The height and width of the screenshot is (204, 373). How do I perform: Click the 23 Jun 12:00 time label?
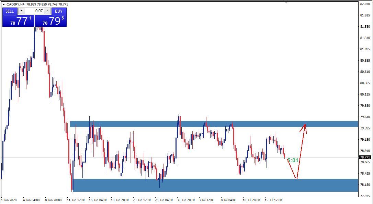[x=142, y=200]
